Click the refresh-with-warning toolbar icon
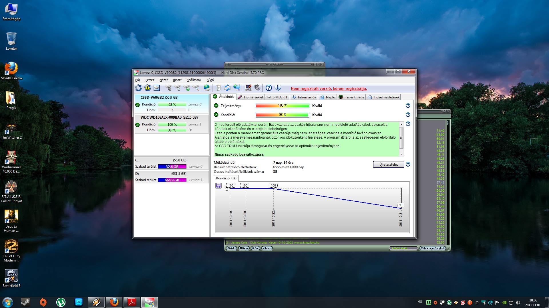 (x=148, y=88)
